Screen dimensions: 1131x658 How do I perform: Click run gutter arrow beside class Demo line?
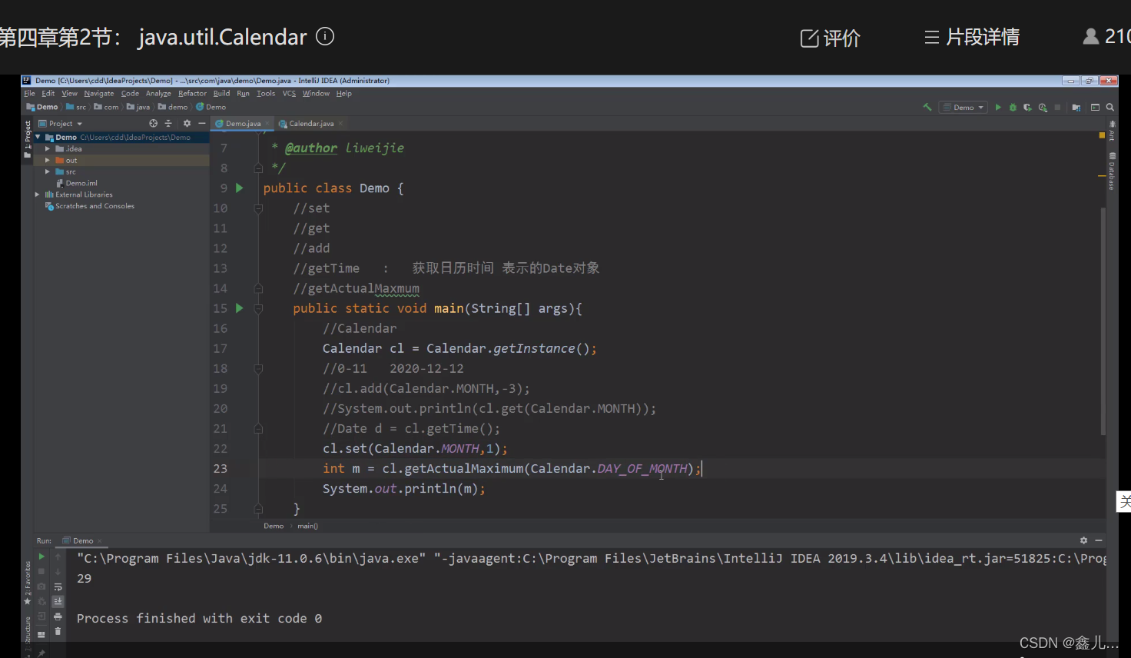coord(240,188)
